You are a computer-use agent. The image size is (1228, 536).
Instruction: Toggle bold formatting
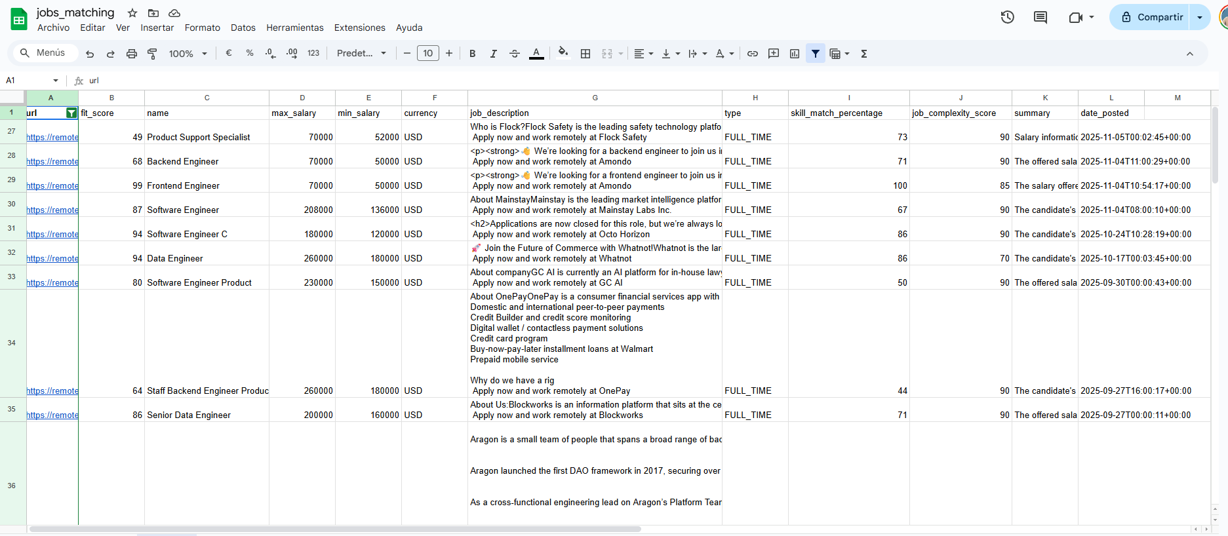coord(473,54)
